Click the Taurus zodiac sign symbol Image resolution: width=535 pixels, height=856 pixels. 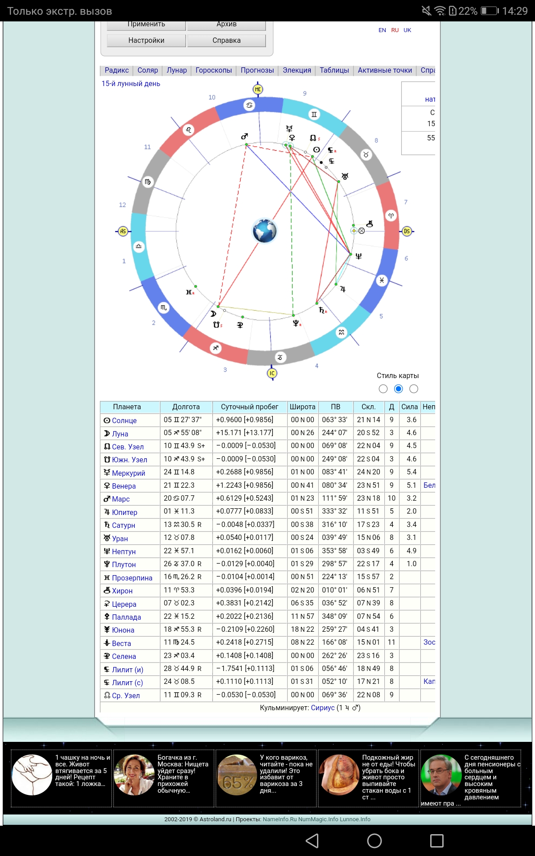[366, 154]
